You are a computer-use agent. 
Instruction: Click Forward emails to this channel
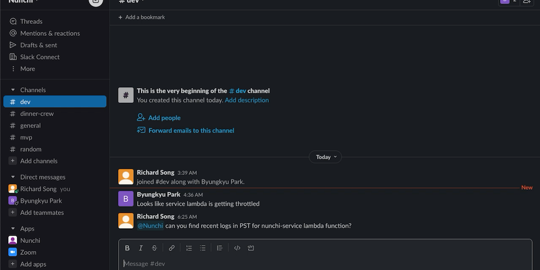coord(191,131)
